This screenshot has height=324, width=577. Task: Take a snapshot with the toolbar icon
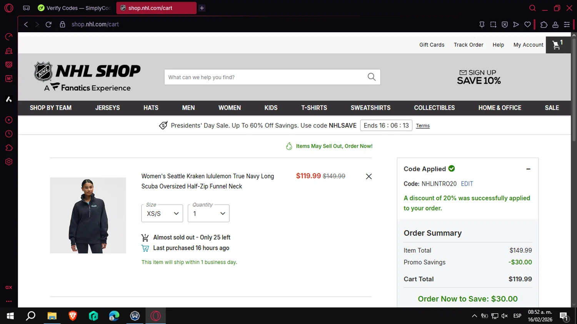coord(493,25)
